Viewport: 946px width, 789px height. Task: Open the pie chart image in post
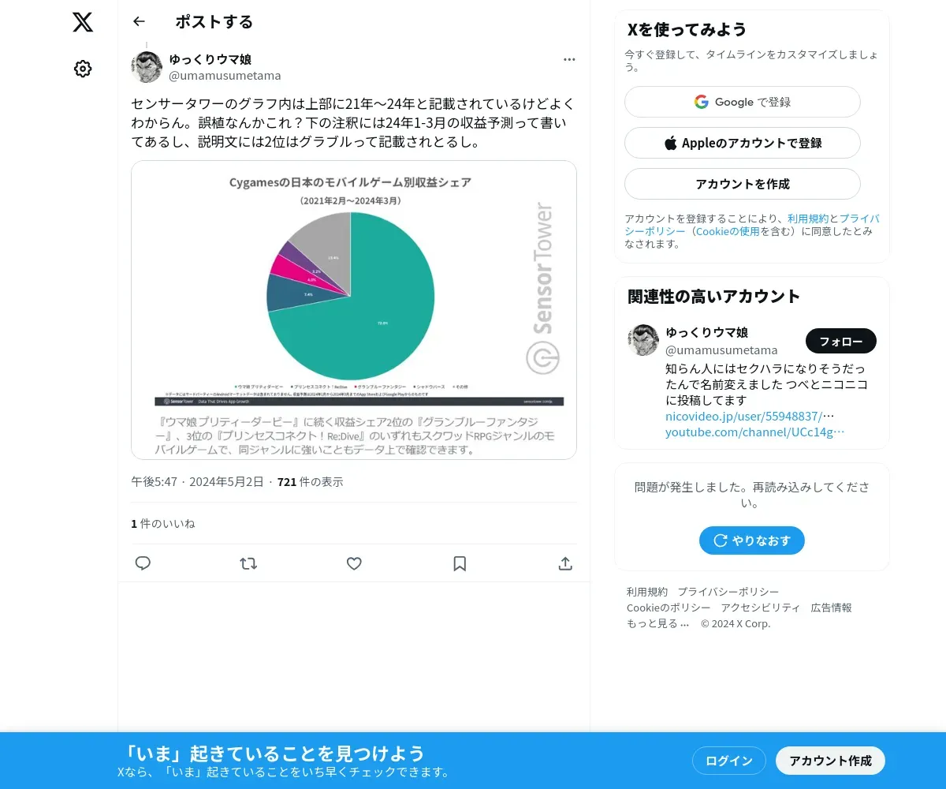click(354, 310)
